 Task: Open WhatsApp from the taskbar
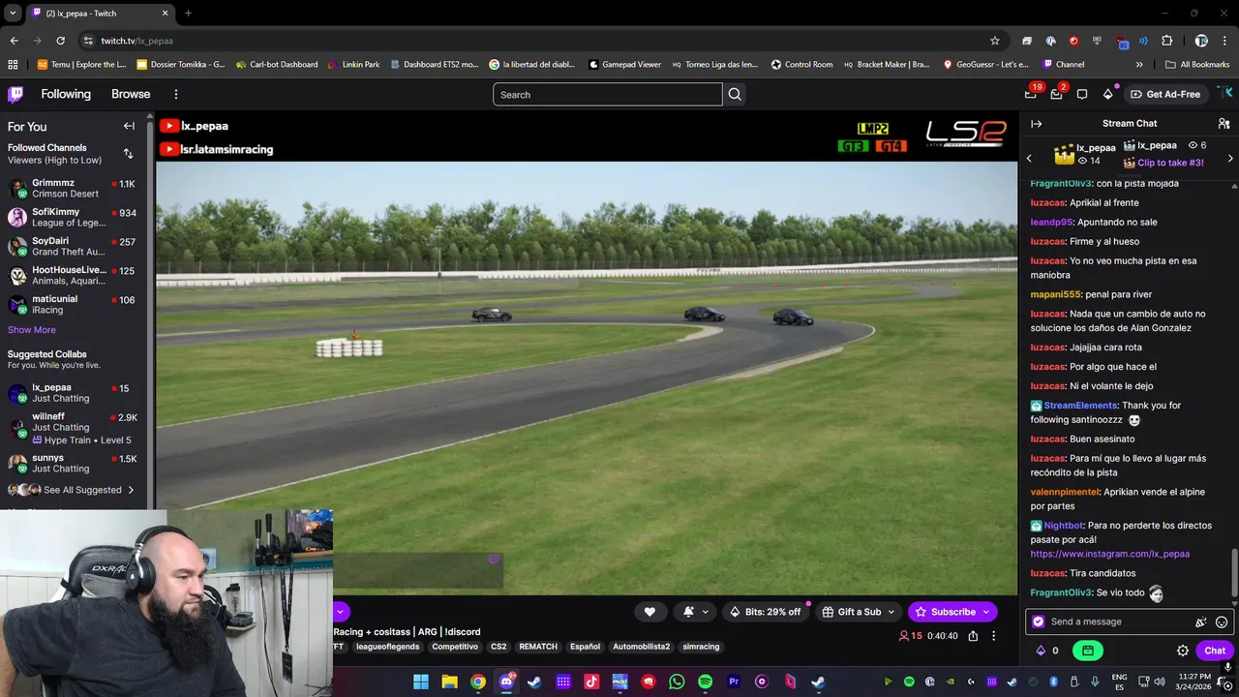click(x=677, y=682)
